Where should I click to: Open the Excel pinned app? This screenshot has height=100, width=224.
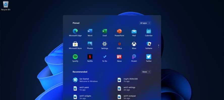[x=105, y=32]
